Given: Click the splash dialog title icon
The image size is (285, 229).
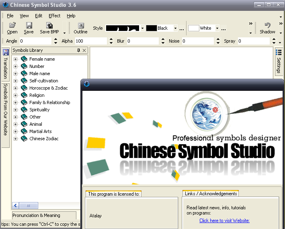Looking at the screenshot, I should [x=87, y=84].
